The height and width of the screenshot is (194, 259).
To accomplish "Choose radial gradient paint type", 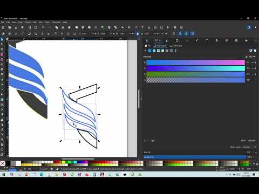I will [x=158, y=51].
